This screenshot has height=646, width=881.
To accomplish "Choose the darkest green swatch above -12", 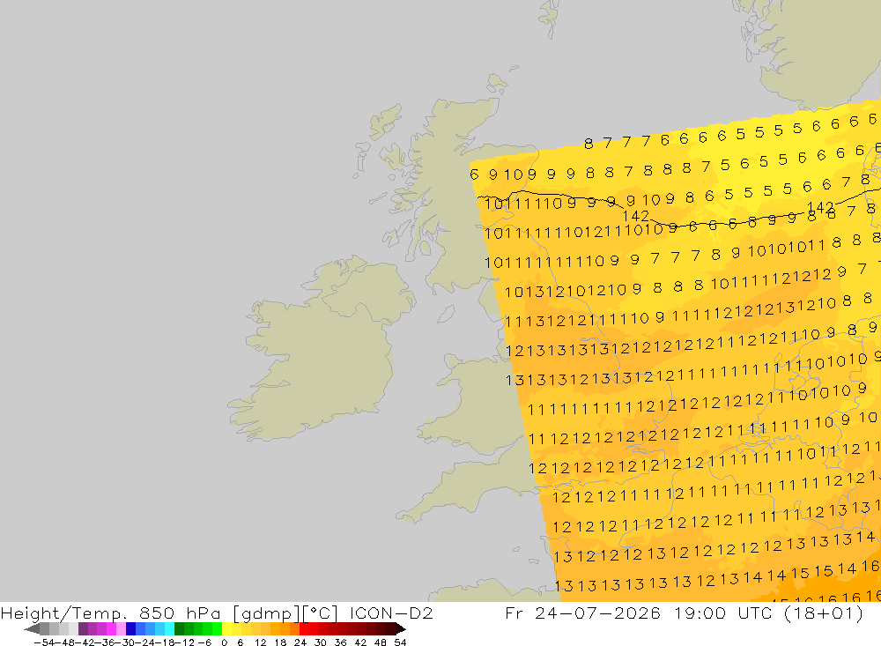I will pos(179,628).
